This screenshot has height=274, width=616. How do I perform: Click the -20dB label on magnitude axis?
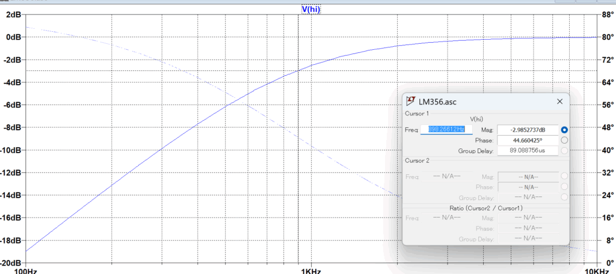click(11, 263)
